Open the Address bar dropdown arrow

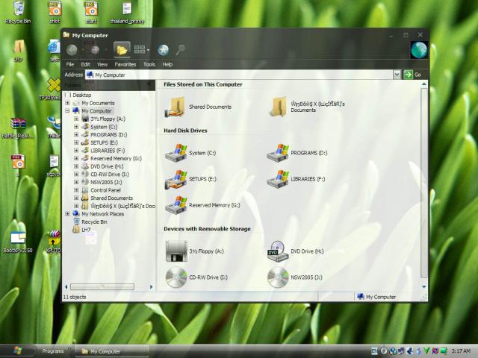click(397, 75)
